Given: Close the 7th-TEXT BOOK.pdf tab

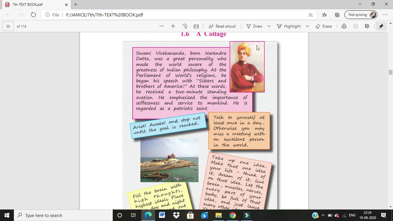Looking at the screenshot, I should click(66, 5).
